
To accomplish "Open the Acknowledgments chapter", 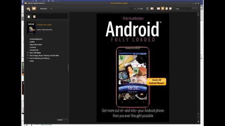I will coord(36,39).
